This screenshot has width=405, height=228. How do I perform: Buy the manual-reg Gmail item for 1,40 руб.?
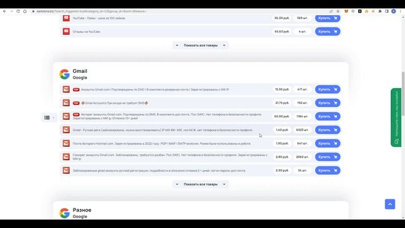328,130
